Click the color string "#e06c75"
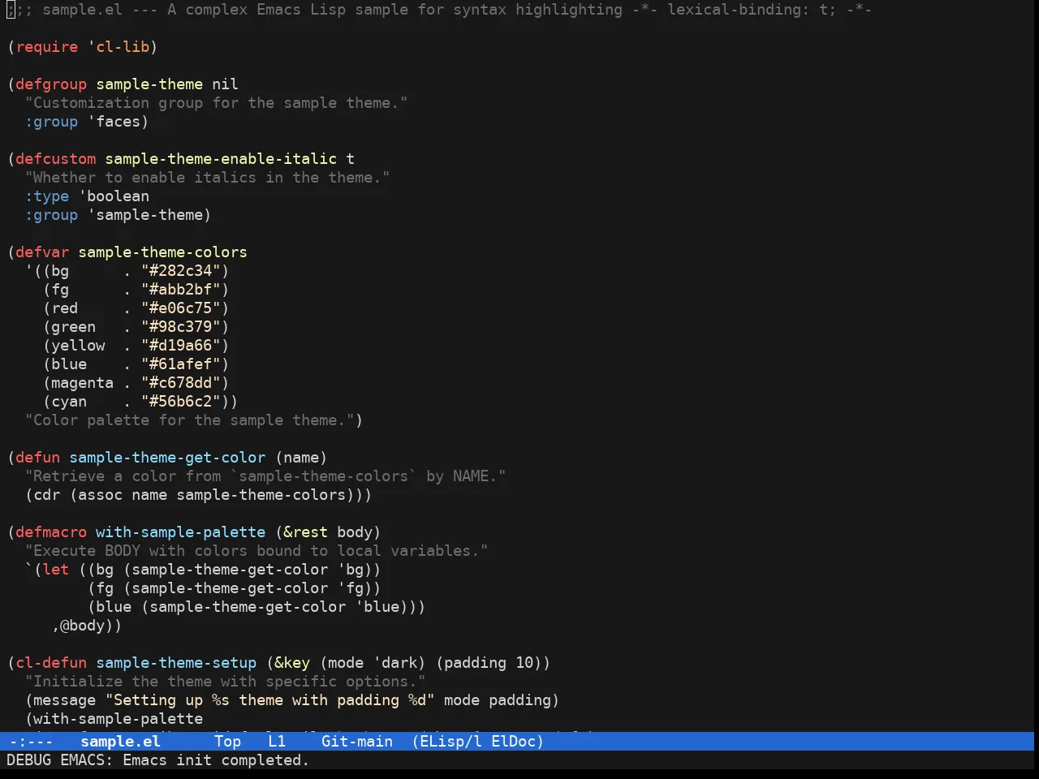This screenshot has width=1039, height=779. pos(181,308)
